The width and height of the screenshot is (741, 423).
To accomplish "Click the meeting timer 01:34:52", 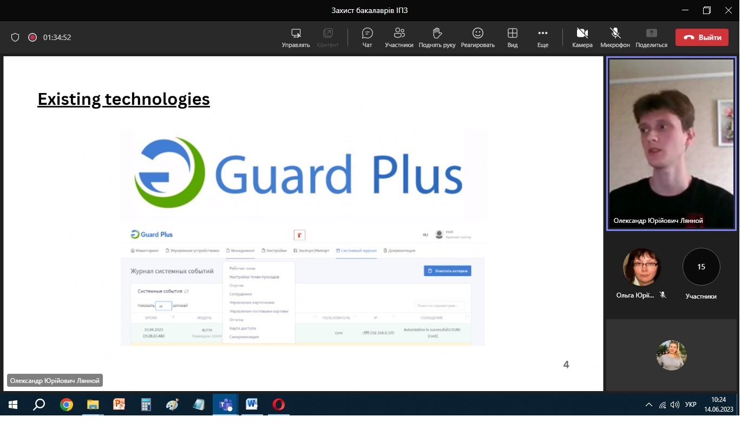I will (x=57, y=37).
